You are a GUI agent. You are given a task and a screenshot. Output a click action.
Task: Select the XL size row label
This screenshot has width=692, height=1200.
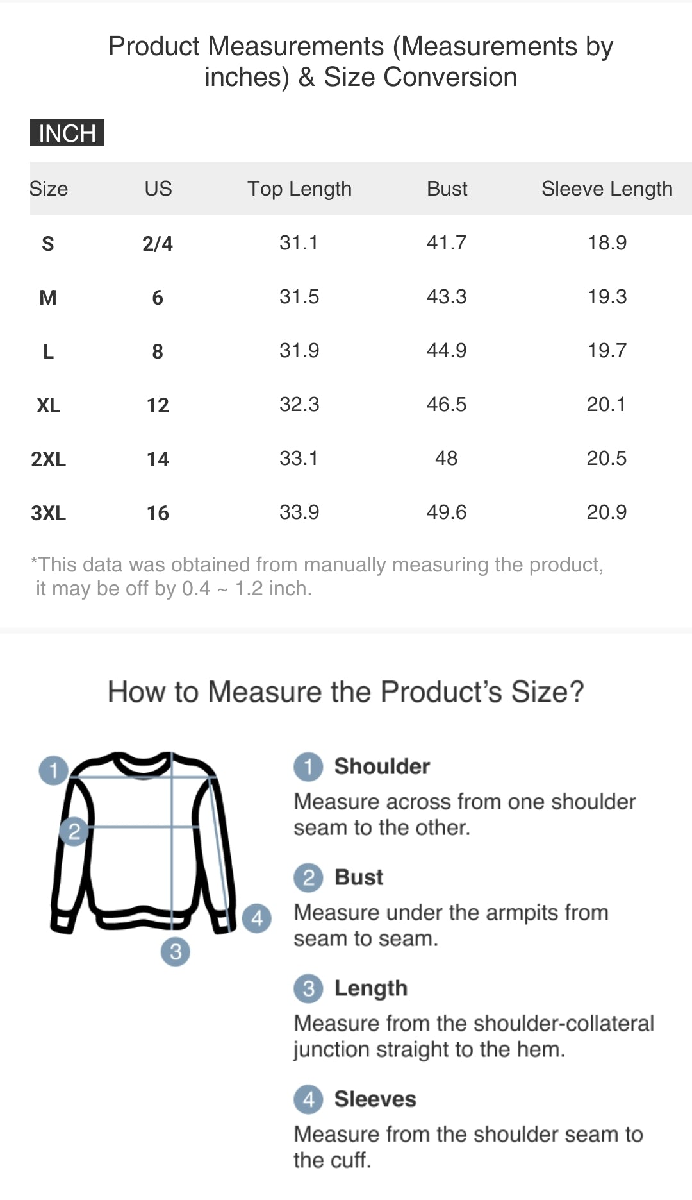click(x=48, y=405)
